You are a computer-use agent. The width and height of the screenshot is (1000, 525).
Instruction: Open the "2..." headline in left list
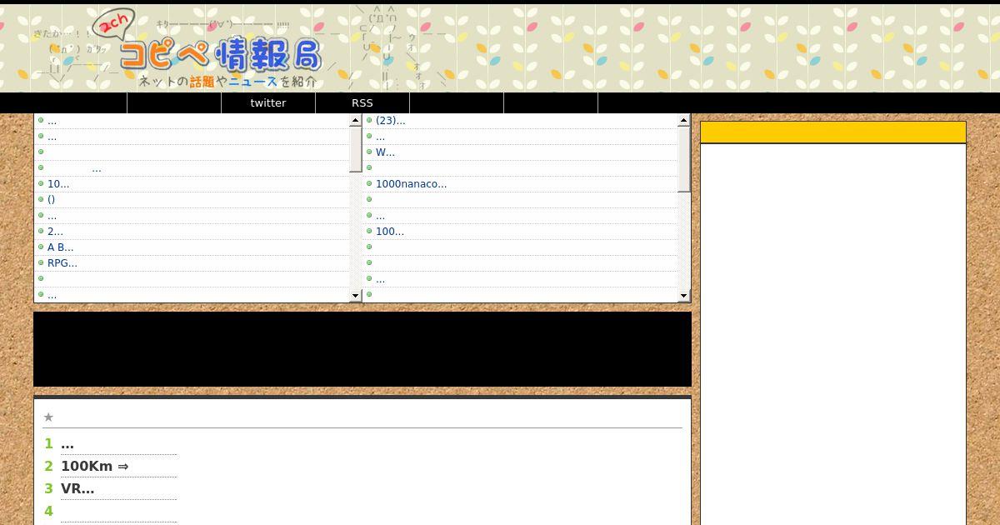55,232
